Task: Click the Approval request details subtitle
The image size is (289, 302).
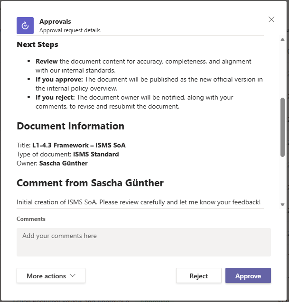Action: tap(70, 30)
